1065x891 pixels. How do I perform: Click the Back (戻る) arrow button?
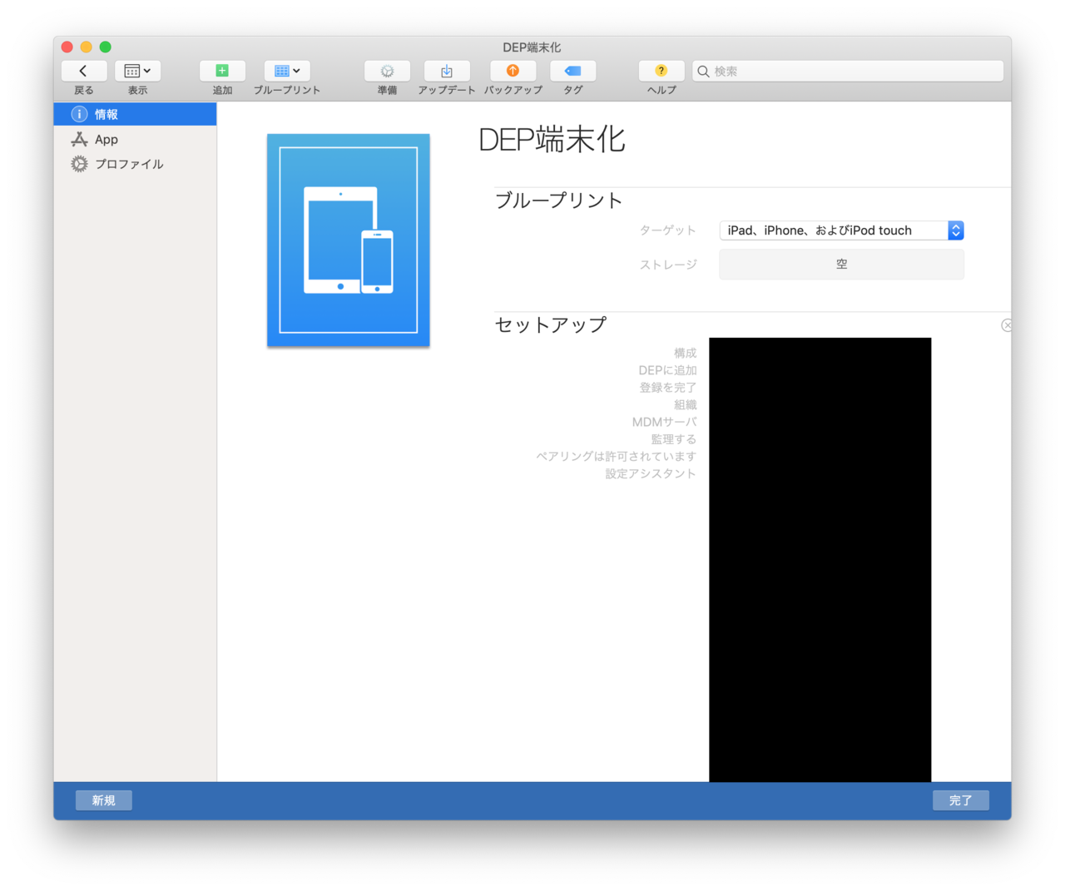pos(83,72)
